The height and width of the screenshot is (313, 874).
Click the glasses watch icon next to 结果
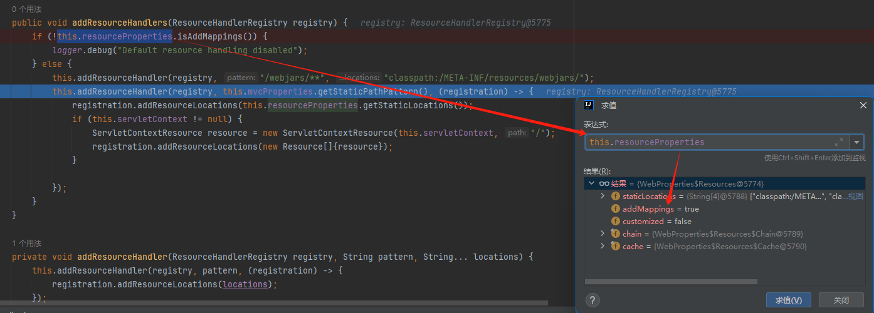[604, 183]
